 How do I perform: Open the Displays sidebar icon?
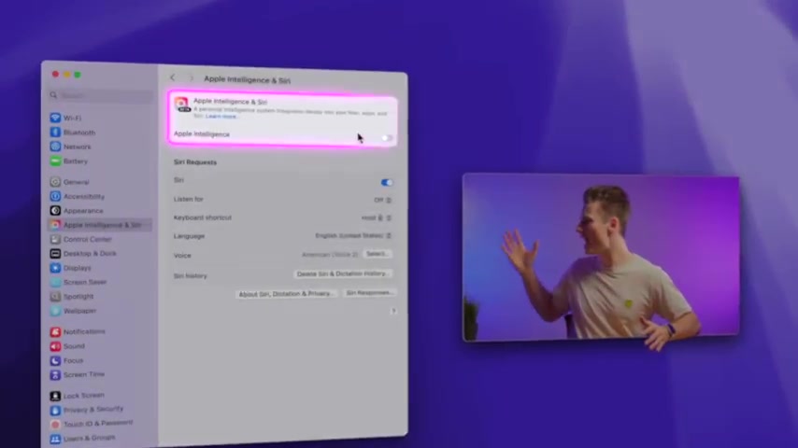(55, 268)
